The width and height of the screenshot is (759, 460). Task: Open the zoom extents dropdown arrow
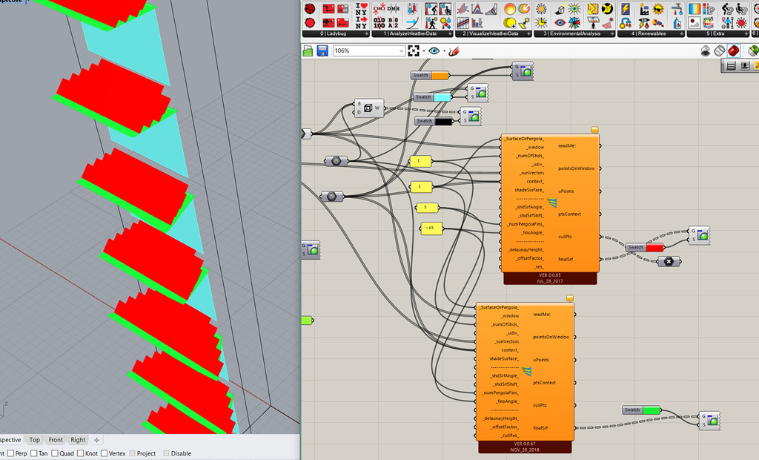tap(423, 51)
